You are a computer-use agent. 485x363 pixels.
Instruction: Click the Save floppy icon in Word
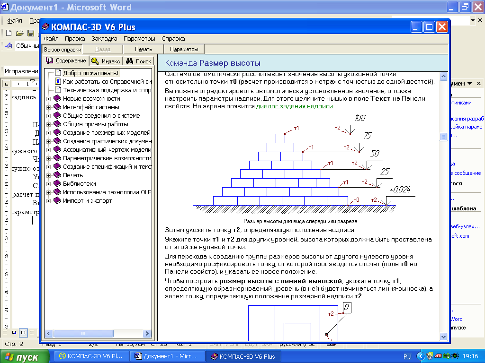31,33
